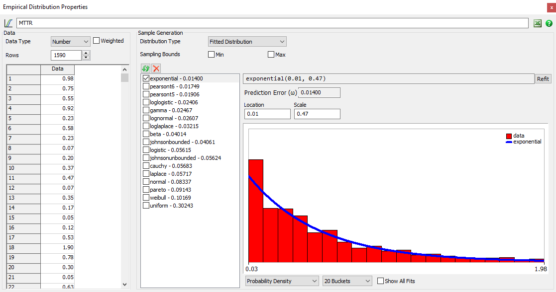Tick the Min sampling bound checkbox

(211, 55)
